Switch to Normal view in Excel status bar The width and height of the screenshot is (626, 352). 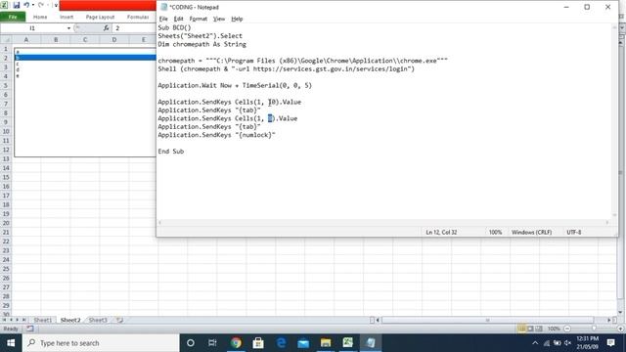[x=521, y=329]
